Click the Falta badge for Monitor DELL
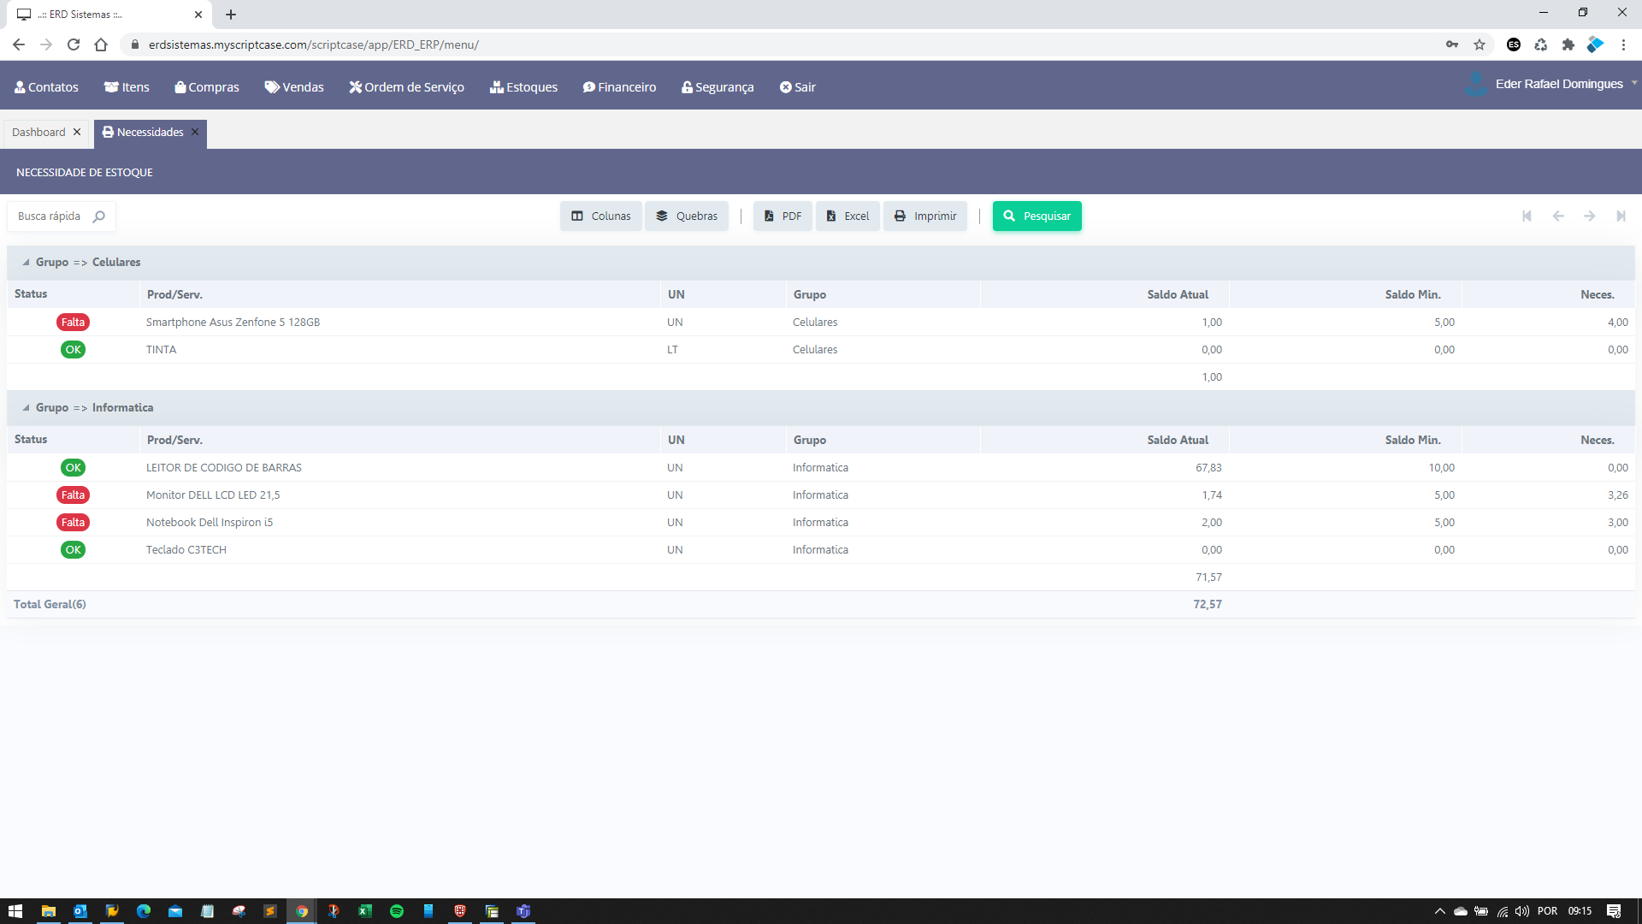Viewport: 1642px width, 924px height. 73,495
